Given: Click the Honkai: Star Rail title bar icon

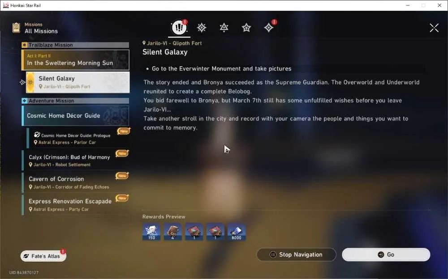Looking at the screenshot, I should (6, 5).
